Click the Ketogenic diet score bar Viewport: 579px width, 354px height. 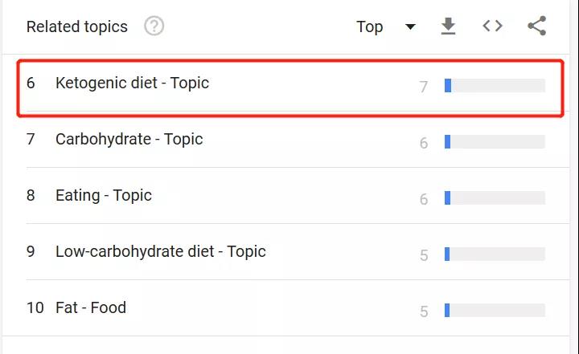(x=495, y=86)
